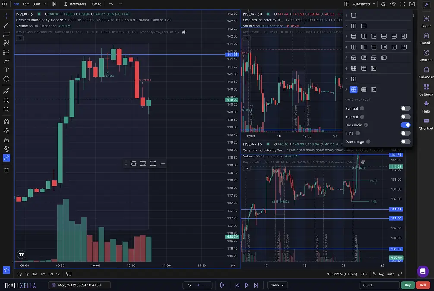434x291 pixels.
Task: Toggle Date range sync in layout
Action: coord(406,142)
